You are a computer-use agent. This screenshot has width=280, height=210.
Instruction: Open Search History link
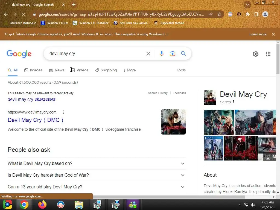[158, 93]
